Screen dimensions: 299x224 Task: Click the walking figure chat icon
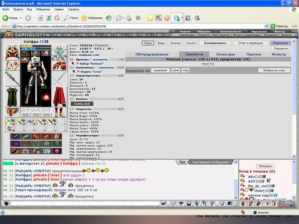pyautogui.click(x=197, y=204)
